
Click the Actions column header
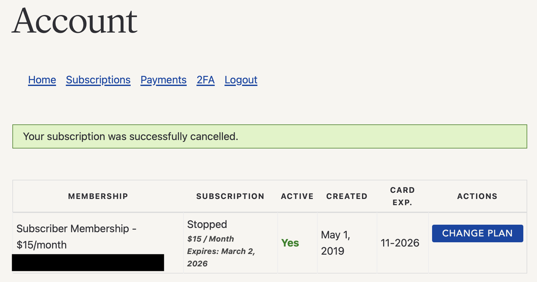coord(477,196)
